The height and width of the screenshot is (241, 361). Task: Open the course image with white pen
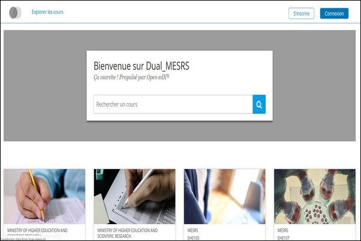pos(134,197)
